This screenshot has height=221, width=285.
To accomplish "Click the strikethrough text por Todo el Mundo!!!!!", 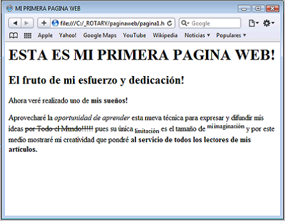I will click(59, 129).
